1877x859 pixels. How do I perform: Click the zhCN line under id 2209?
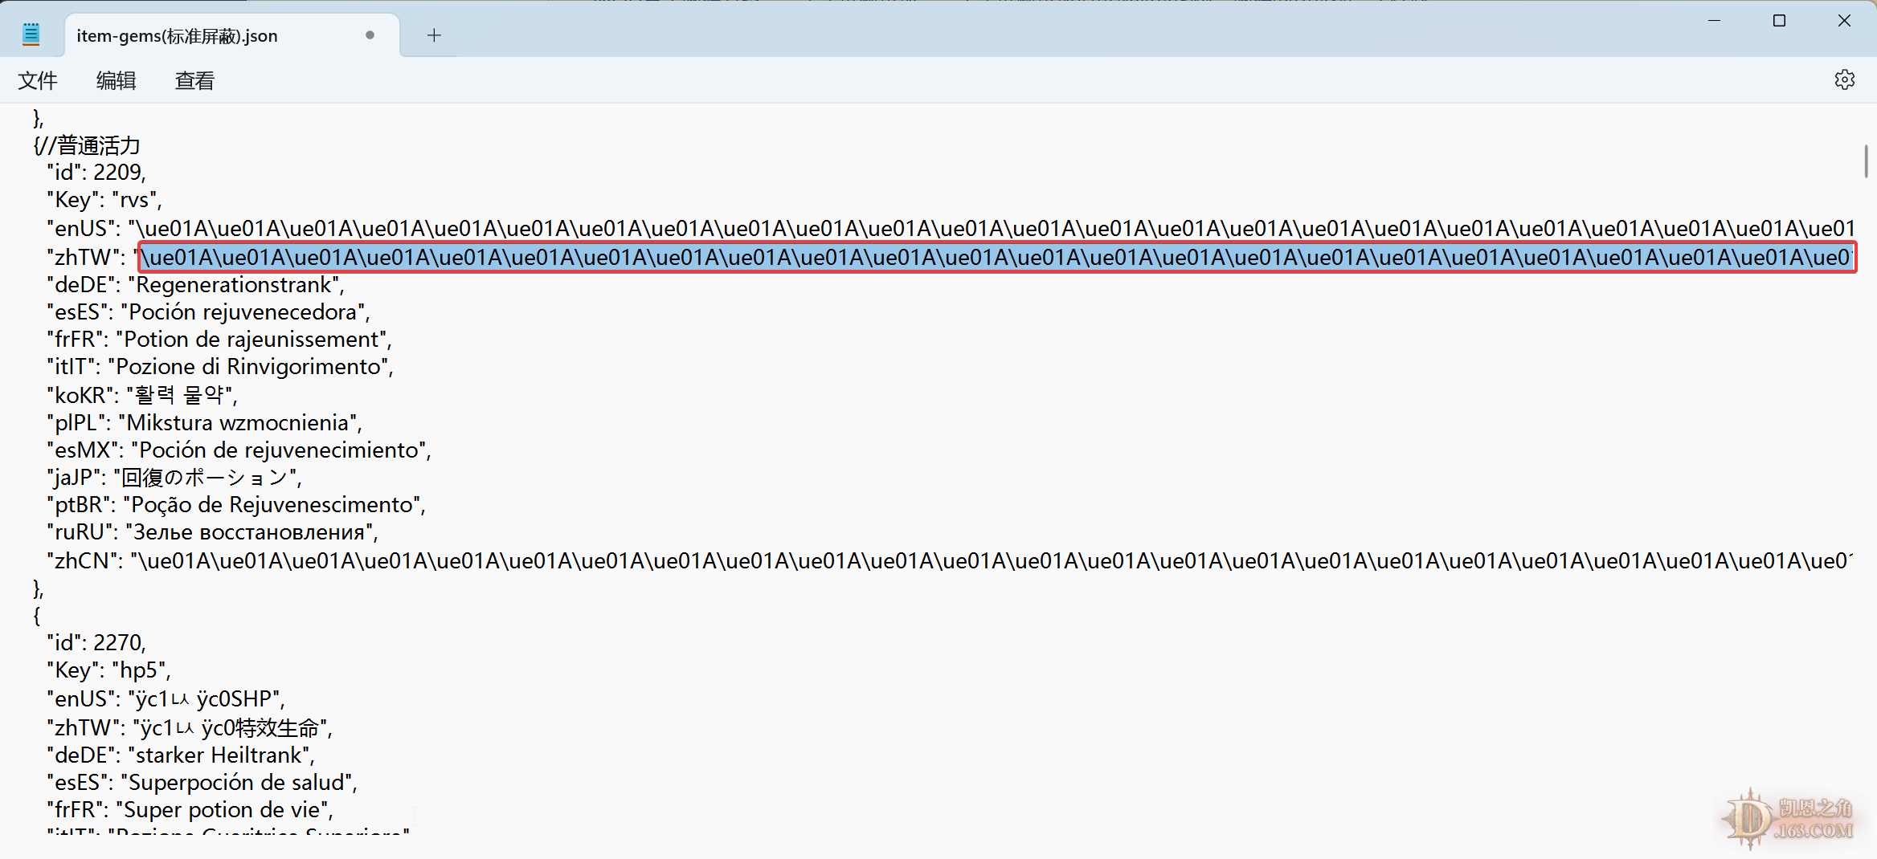pyautogui.click(x=950, y=561)
